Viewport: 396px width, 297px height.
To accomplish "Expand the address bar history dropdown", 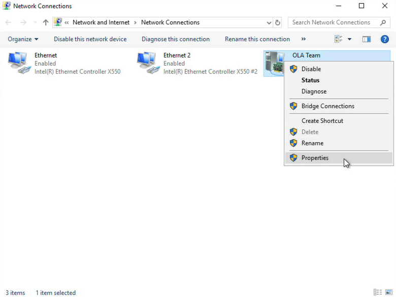I will [x=269, y=22].
